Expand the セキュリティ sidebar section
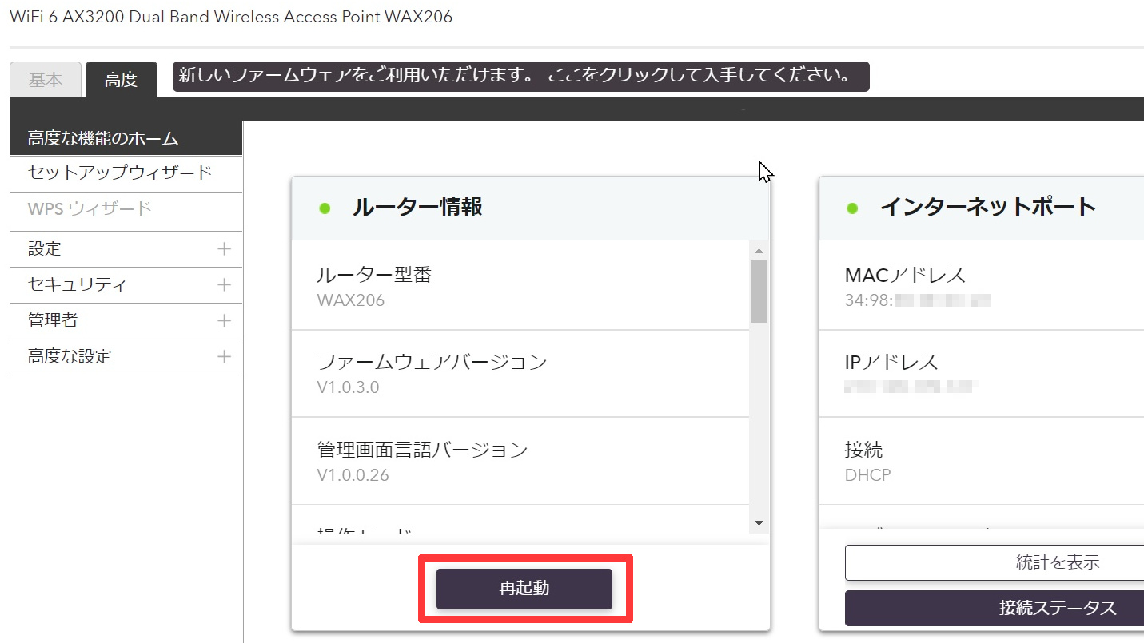Screen dimensions: 1144x643 point(126,285)
